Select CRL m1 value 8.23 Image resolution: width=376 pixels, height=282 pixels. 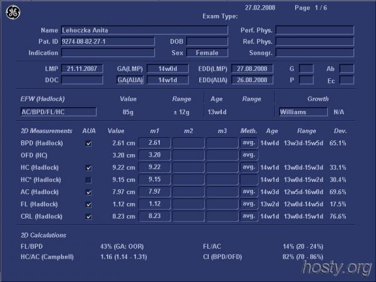155,216
